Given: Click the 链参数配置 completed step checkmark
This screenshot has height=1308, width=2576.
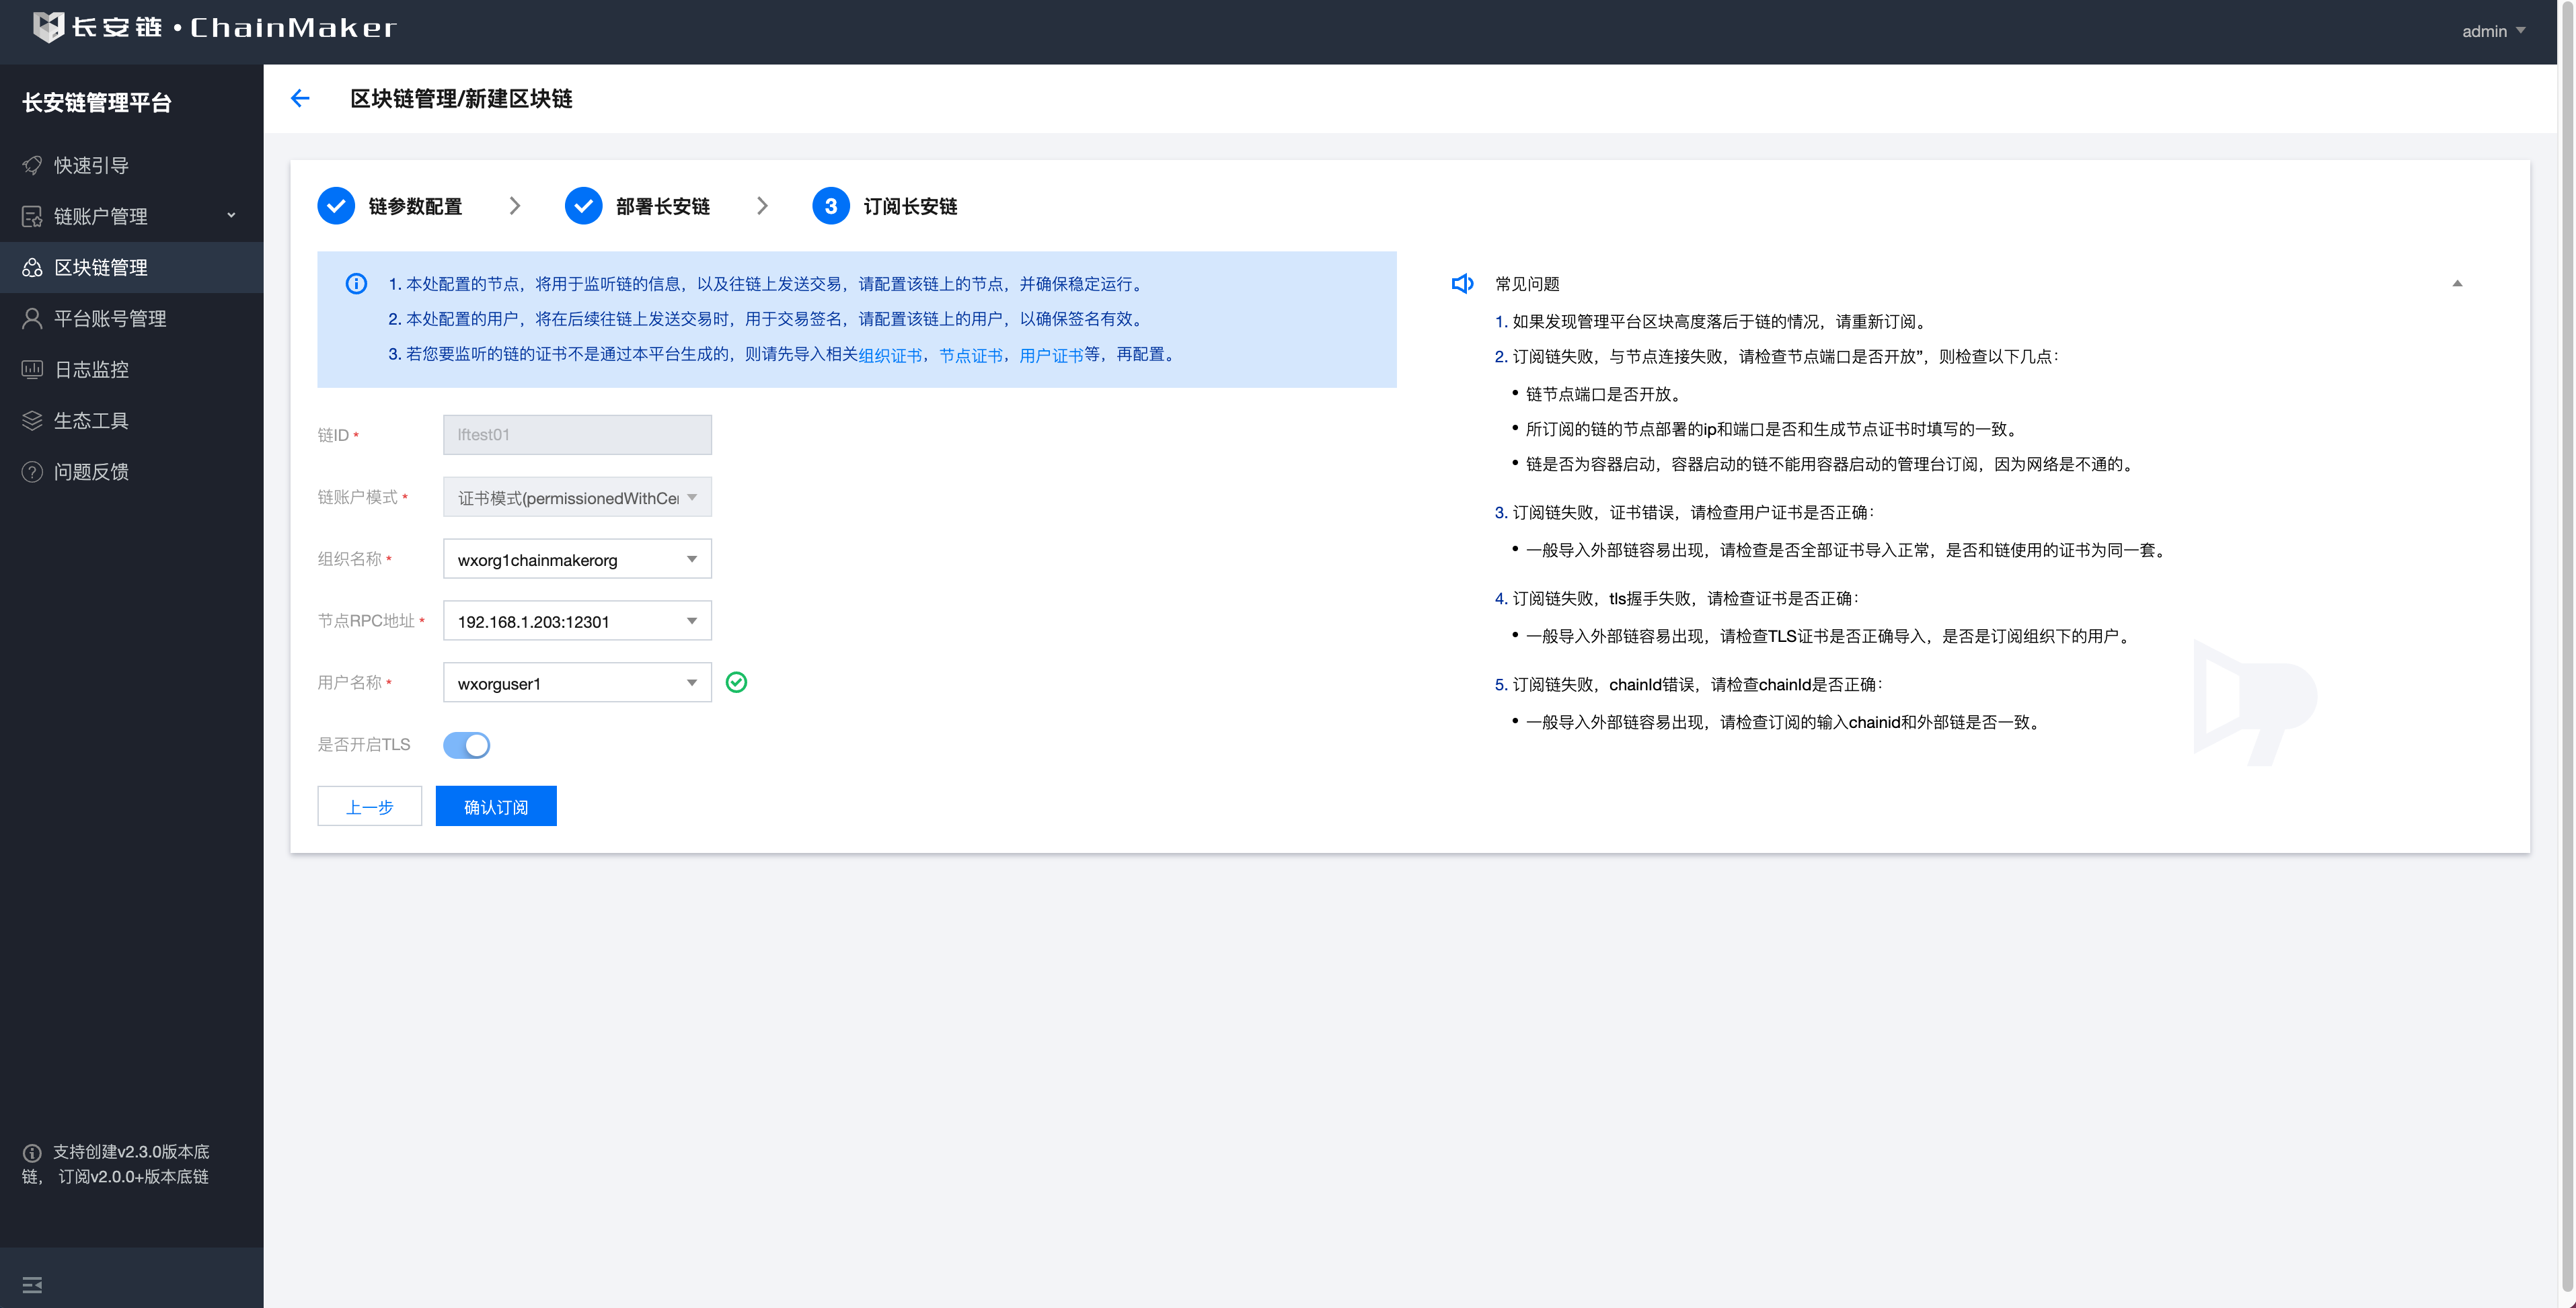Looking at the screenshot, I should [336, 206].
